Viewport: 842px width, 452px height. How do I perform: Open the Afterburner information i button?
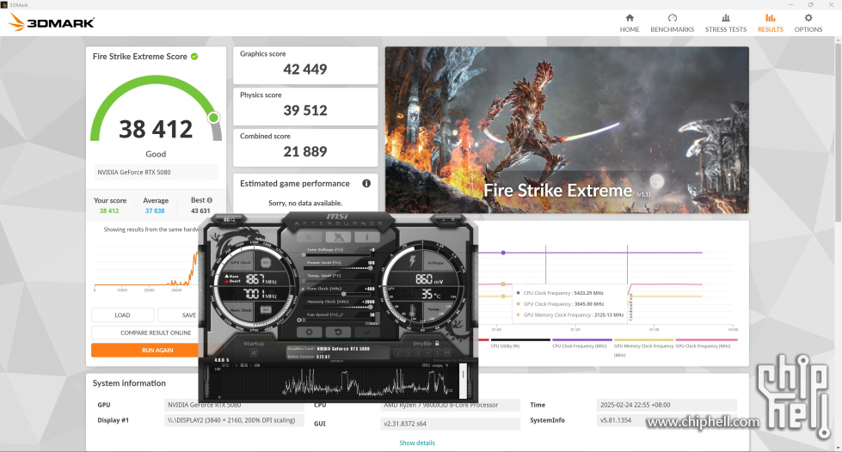click(366, 236)
